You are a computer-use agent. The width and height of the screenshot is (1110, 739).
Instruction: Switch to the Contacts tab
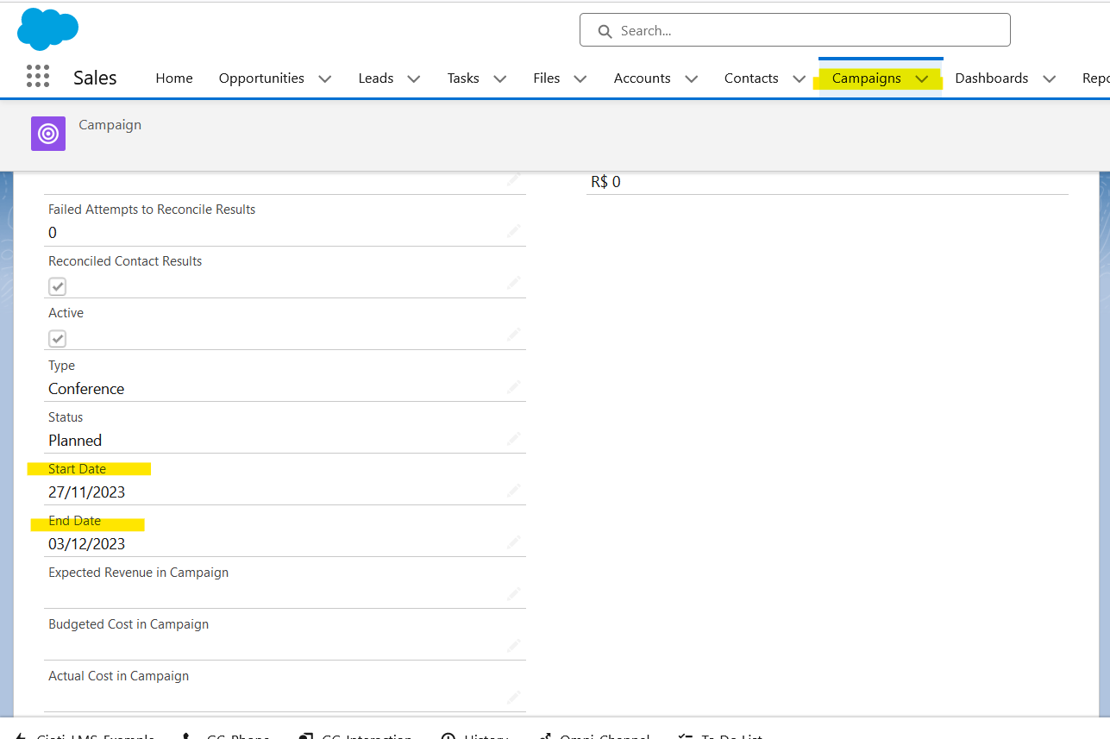pyautogui.click(x=750, y=78)
